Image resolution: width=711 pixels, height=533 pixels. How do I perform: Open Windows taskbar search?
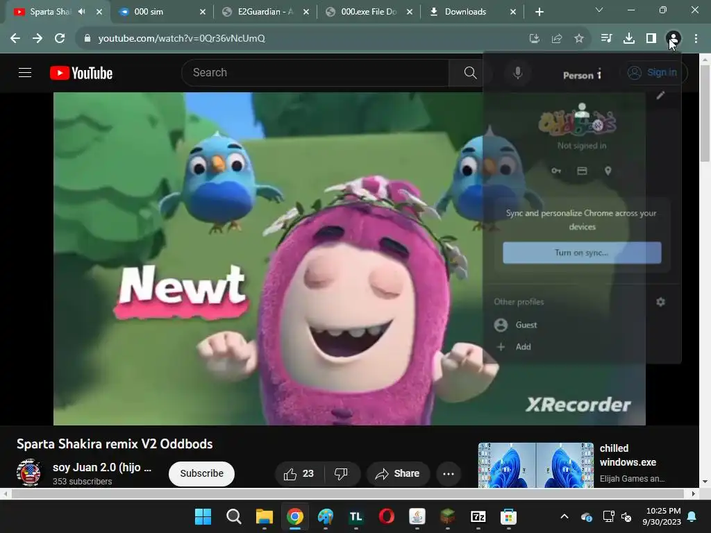(233, 516)
